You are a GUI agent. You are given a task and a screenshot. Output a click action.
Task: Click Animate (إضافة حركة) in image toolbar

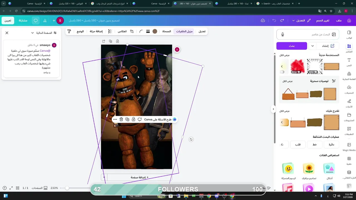pos(96,31)
